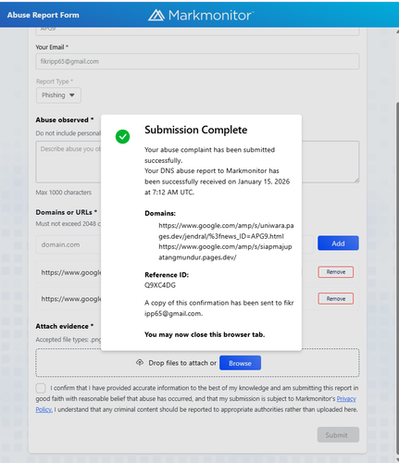This screenshot has height=463, width=399.
Task: Click the Your Email input field
Action: pyautogui.click(x=197, y=61)
